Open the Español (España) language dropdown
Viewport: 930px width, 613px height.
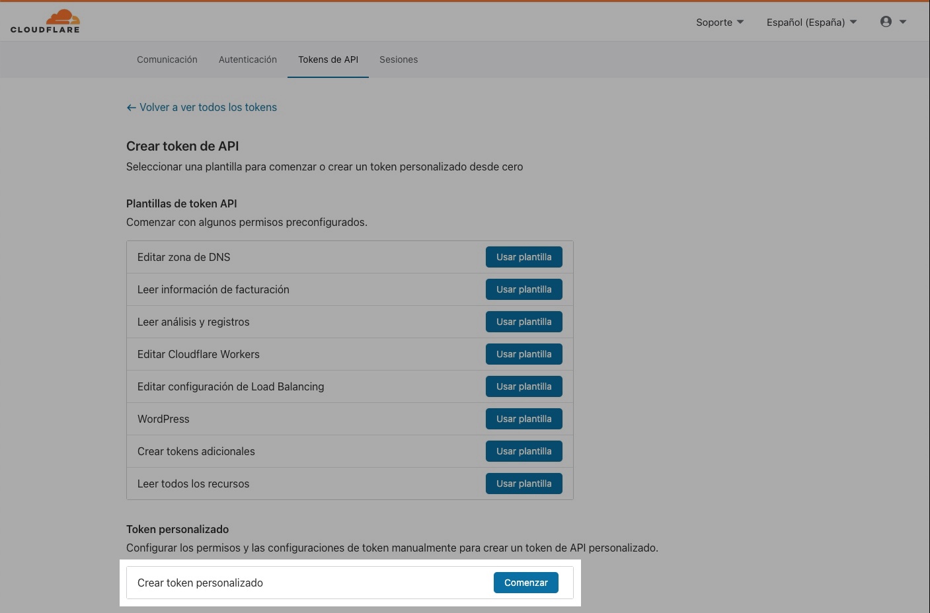(811, 22)
